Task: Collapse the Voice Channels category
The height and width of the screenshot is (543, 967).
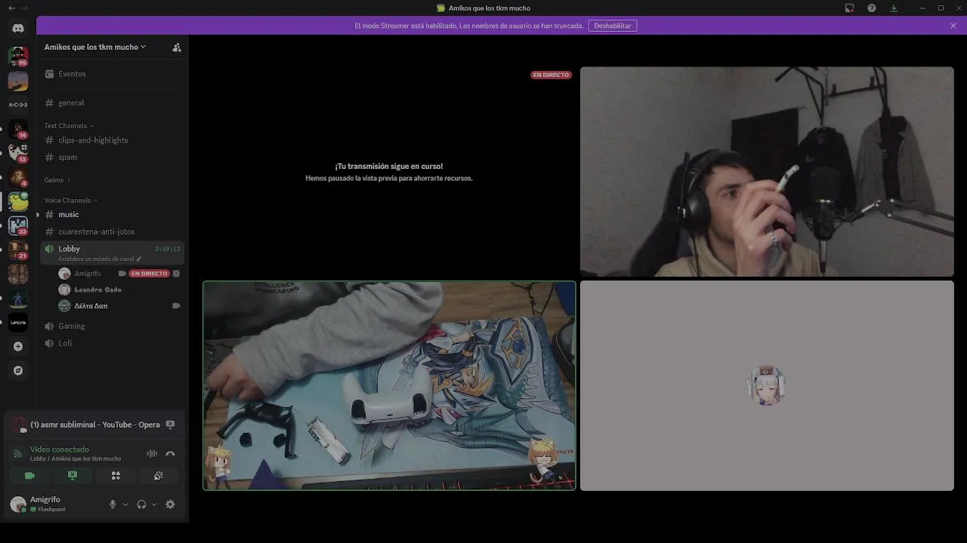Action: pyautogui.click(x=71, y=201)
